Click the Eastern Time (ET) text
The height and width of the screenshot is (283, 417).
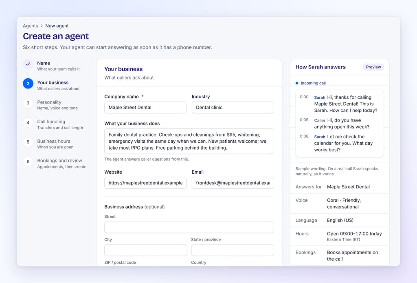pyautogui.click(x=344, y=240)
